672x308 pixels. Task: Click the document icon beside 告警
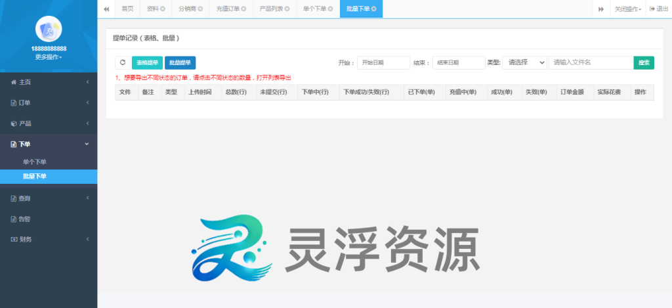[x=14, y=219]
